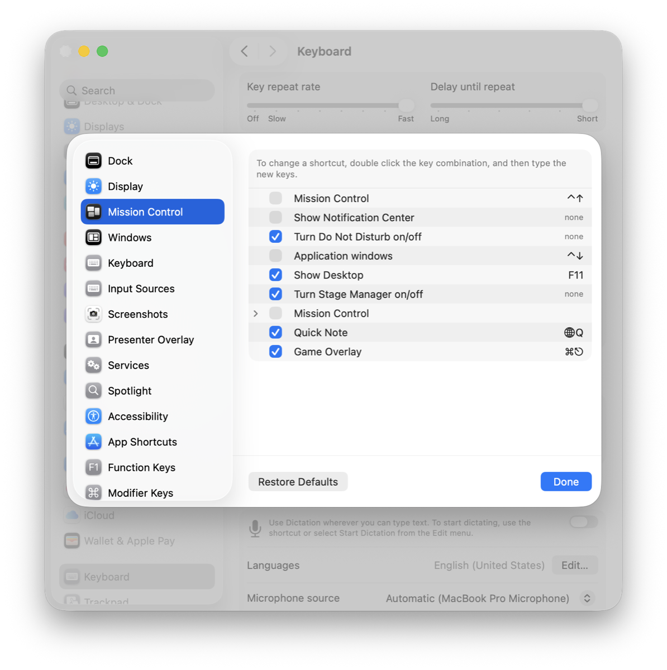Adjust Delay until repeat slider
The image size is (667, 670).
[514, 105]
